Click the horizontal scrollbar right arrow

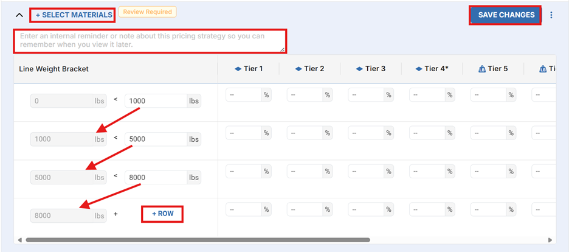[551, 240]
